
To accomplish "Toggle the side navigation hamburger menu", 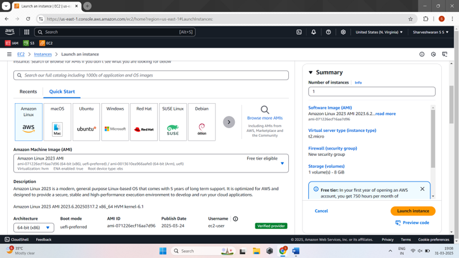I will [x=9, y=54].
